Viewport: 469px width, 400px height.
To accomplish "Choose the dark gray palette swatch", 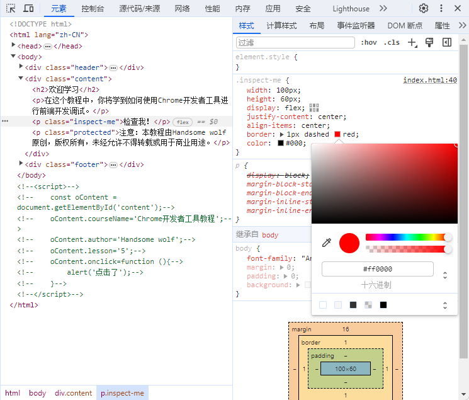I will click(x=353, y=305).
